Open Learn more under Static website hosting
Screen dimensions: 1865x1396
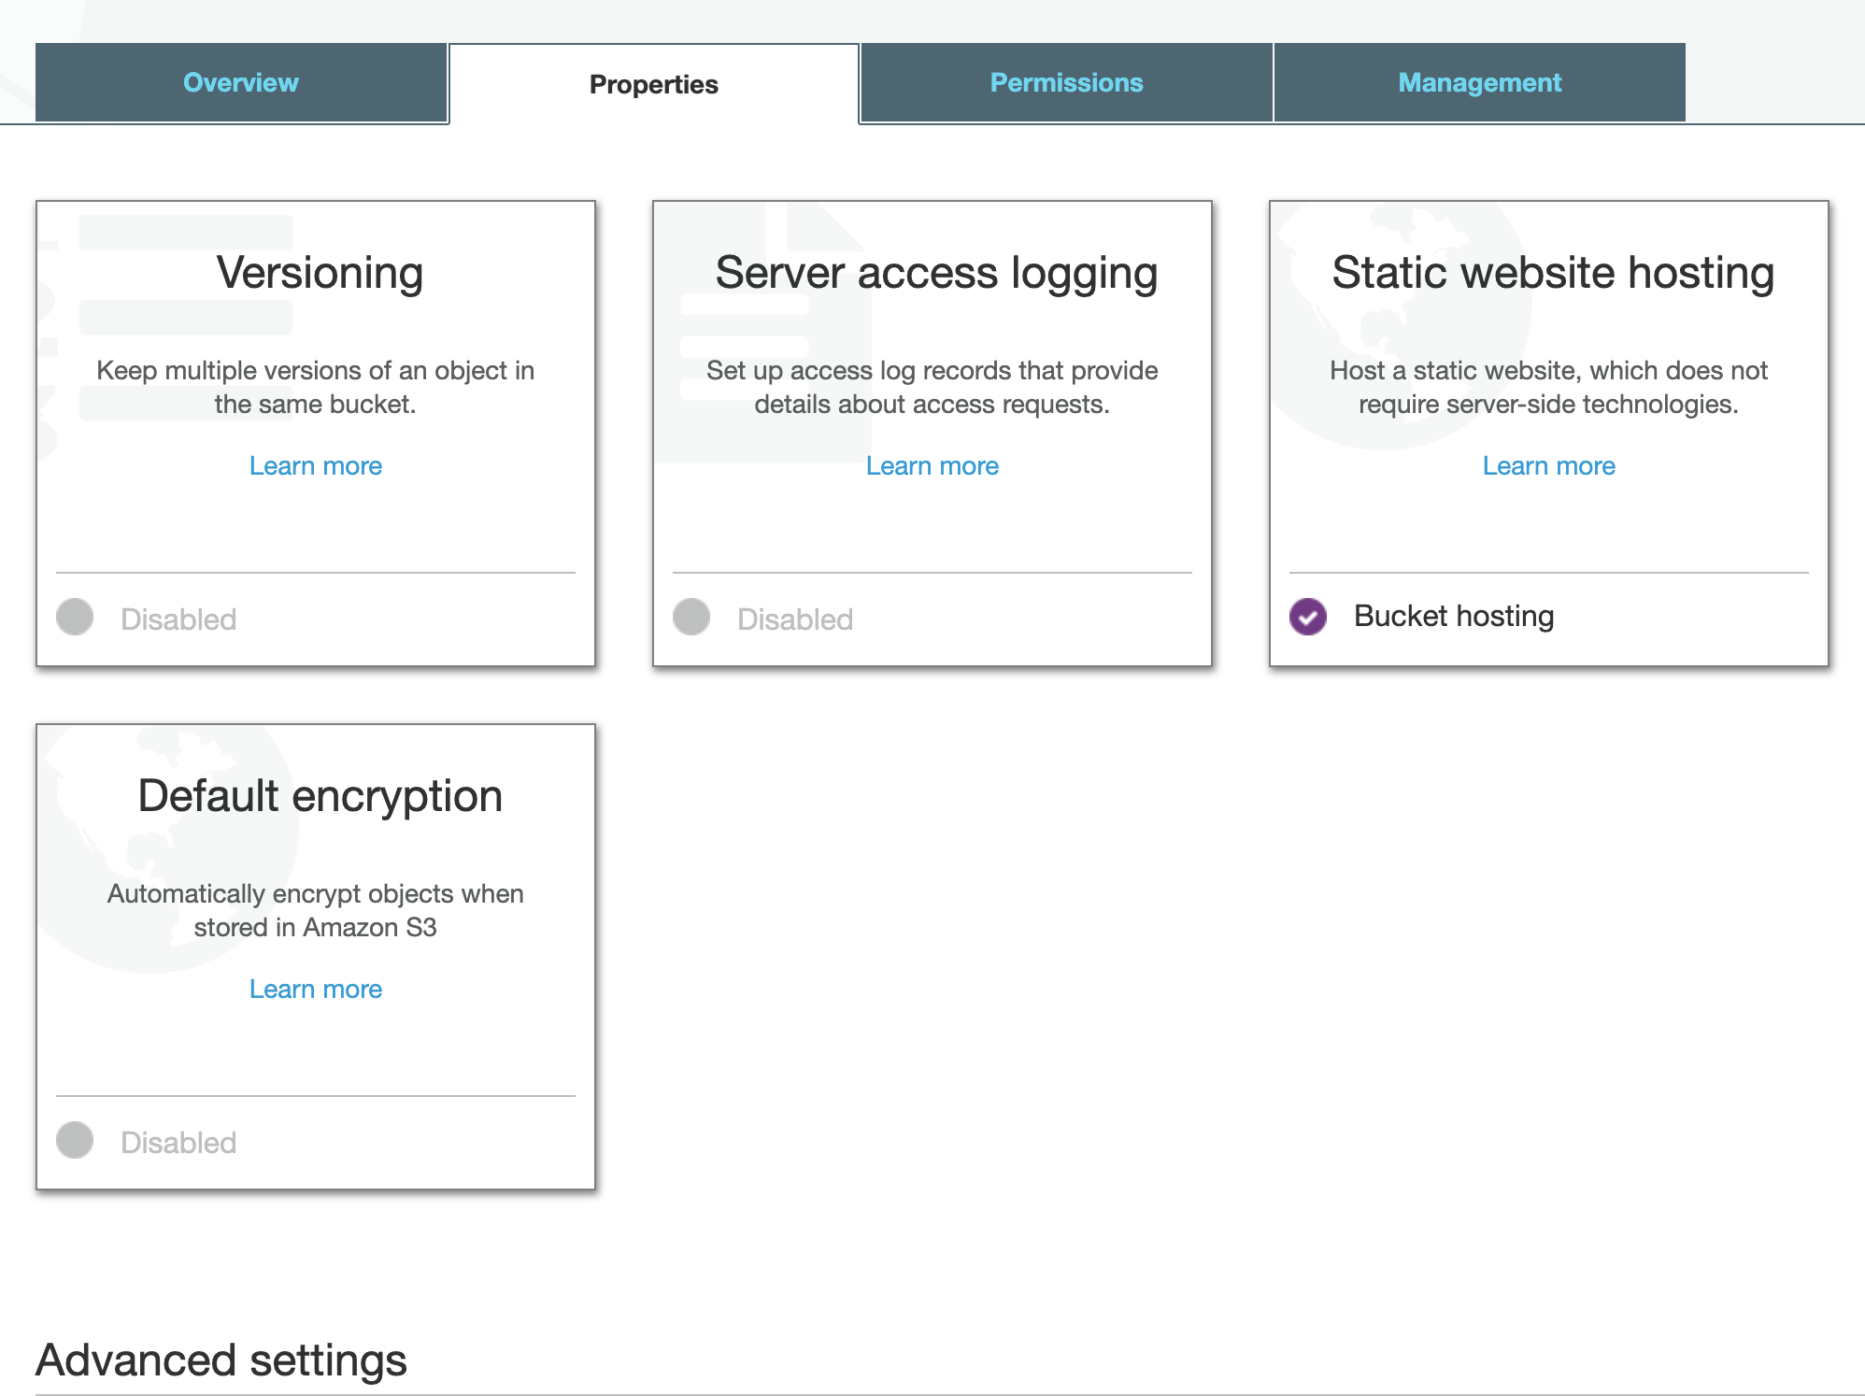tap(1548, 465)
